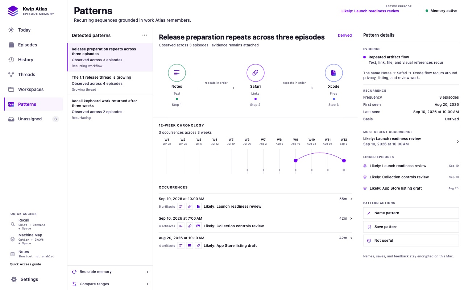Mark pattern as Not useful
The height and width of the screenshot is (290, 464).
coord(411,241)
